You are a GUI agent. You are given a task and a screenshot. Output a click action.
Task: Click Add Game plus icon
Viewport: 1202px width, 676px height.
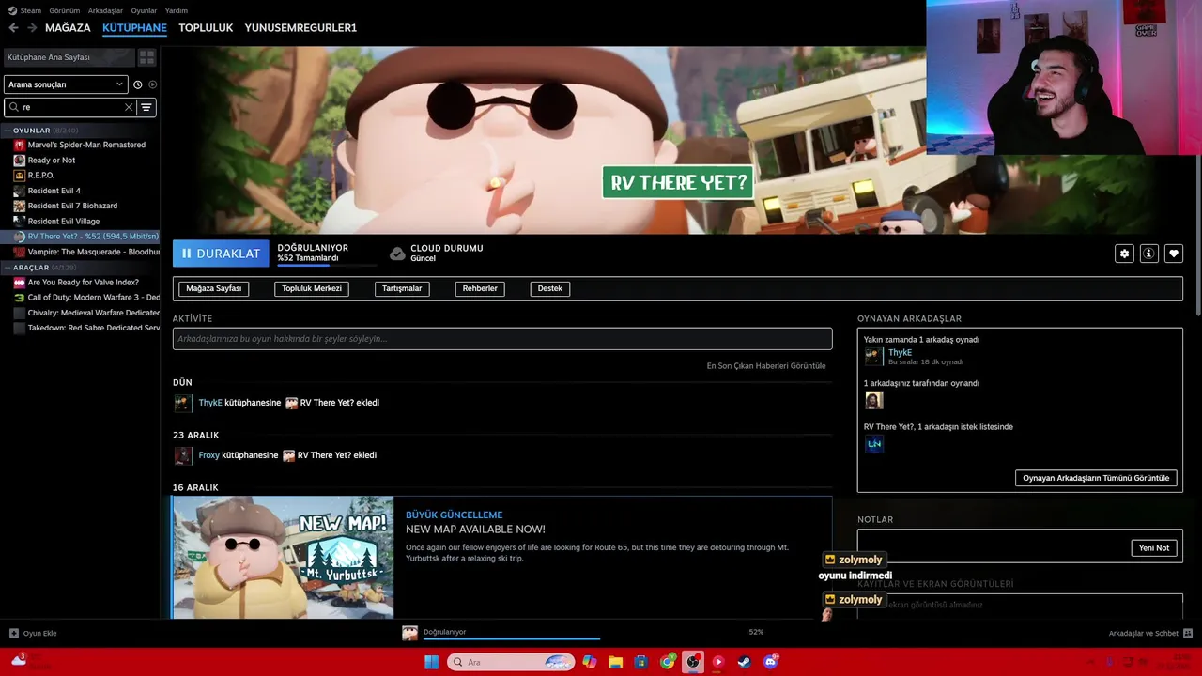click(14, 633)
